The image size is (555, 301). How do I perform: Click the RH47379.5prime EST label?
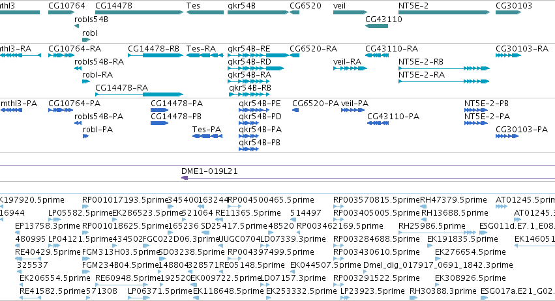tap(453, 200)
